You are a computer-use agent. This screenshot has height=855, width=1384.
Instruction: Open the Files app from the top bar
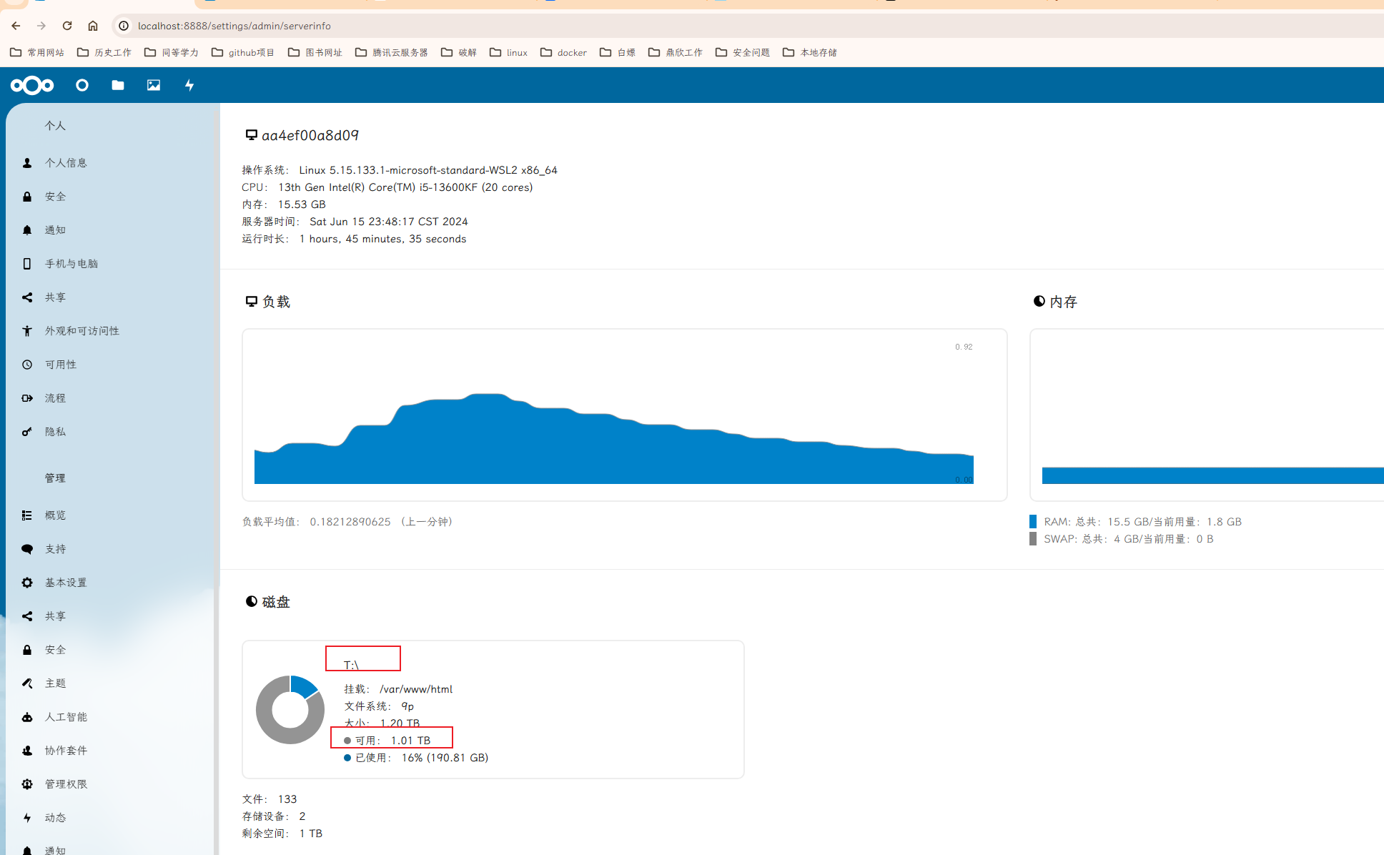117,85
